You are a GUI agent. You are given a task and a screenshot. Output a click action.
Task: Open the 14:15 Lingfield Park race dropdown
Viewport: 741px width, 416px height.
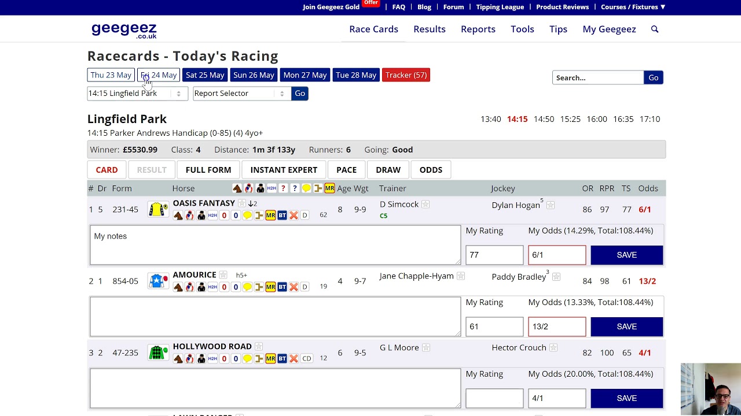pyautogui.click(x=137, y=93)
